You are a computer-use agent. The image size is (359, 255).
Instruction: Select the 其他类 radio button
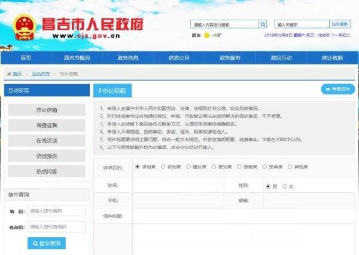(290, 167)
